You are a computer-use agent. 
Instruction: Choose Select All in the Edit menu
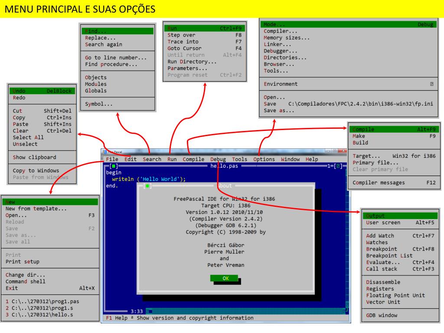pyautogui.click(x=42, y=137)
